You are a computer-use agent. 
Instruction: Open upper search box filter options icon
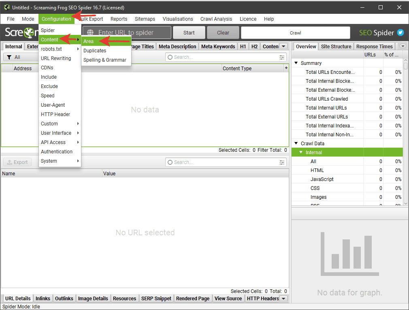pos(282,57)
